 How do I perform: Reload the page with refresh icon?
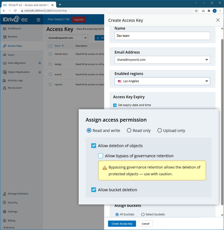pos(15,11)
